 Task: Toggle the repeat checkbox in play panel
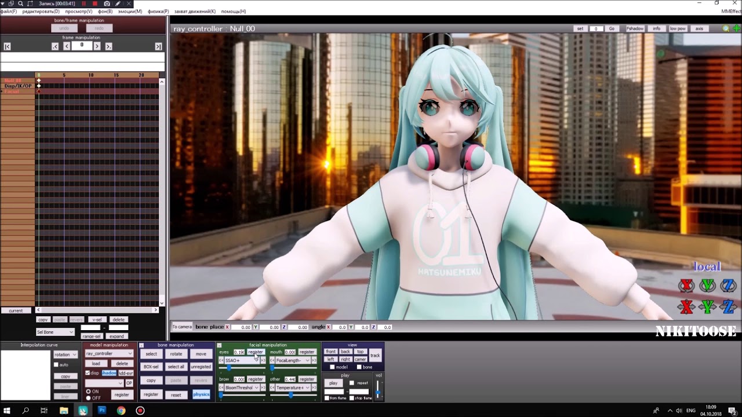tap(352, 383)
